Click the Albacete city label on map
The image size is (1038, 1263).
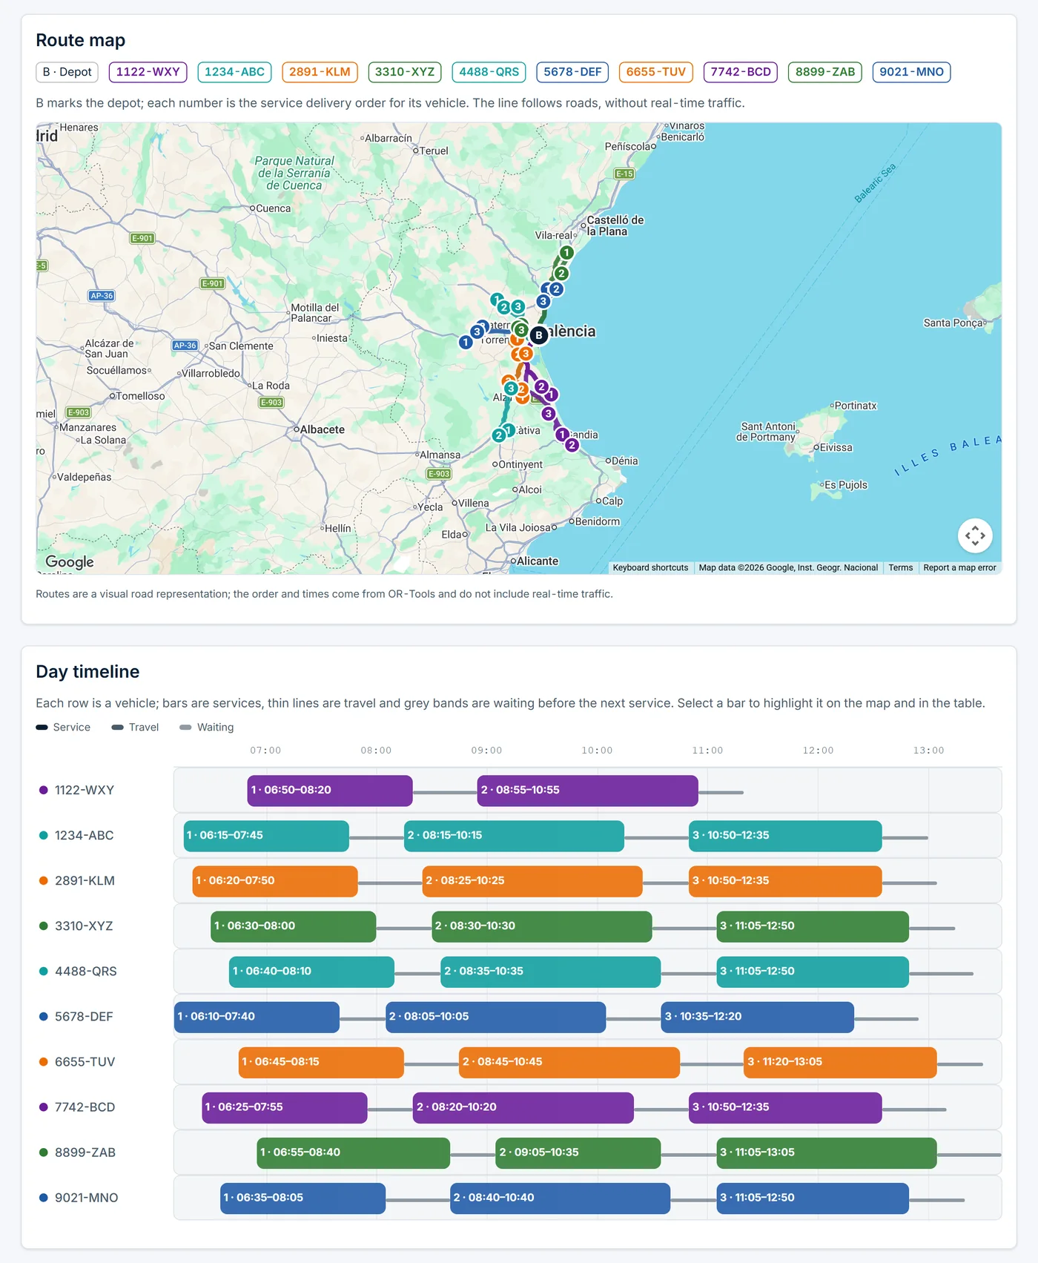tap(323, 429)
